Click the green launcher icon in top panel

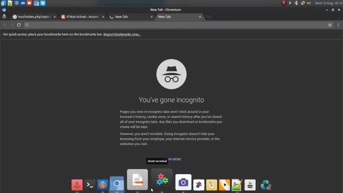click(x=10, y=3)
